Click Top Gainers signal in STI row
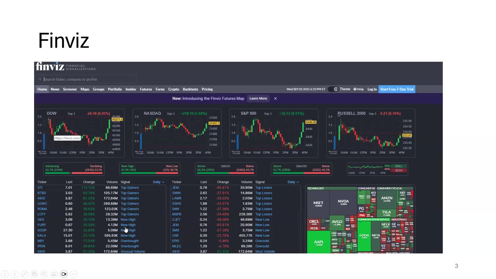The image size is (496, 279). pos(129,188)
